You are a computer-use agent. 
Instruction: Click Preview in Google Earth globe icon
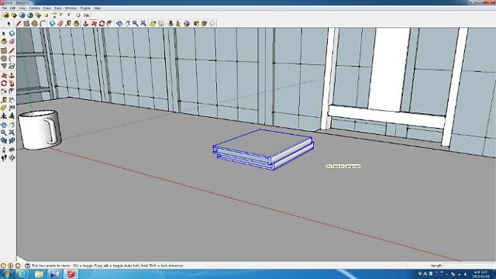(187, 23)
